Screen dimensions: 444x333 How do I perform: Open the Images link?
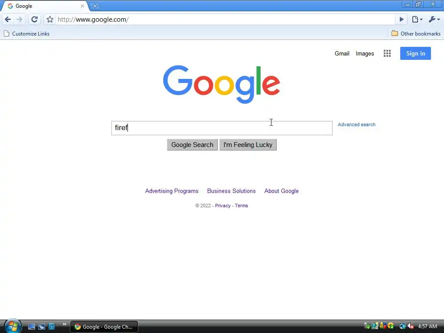coord(365,53)
